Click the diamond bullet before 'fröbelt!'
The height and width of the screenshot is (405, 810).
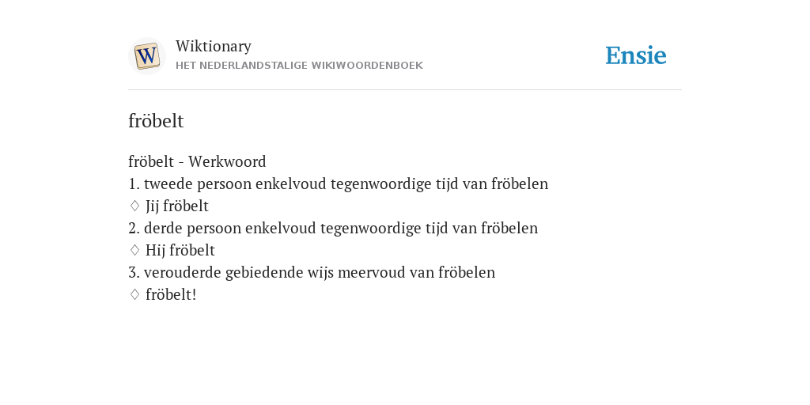(134, 295)
